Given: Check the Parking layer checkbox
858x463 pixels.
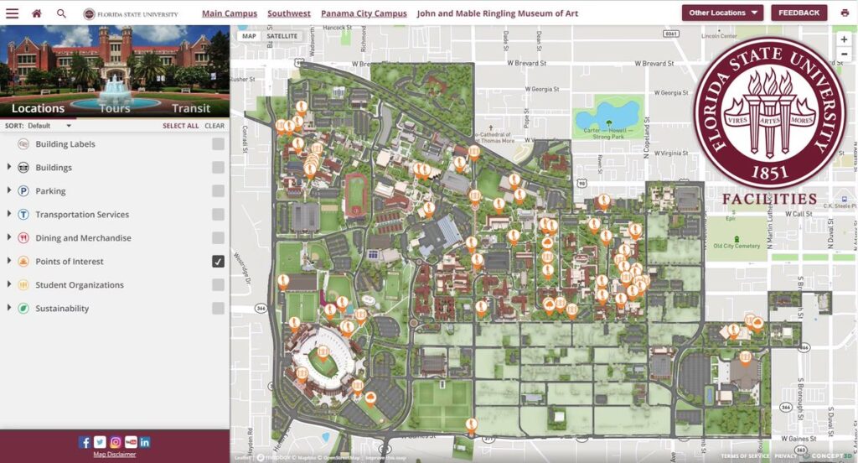Looking at the screenshot, I should (218, 191).
